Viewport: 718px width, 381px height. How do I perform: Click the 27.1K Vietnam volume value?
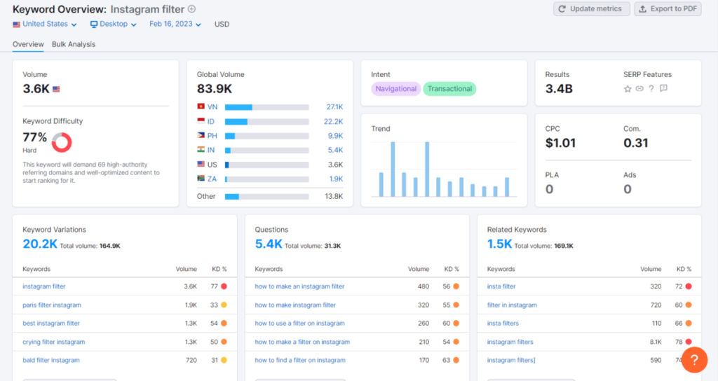(x=334, y=106)
